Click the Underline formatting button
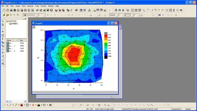The height and width of the screenshot is (111, 197). pos(55,15)
